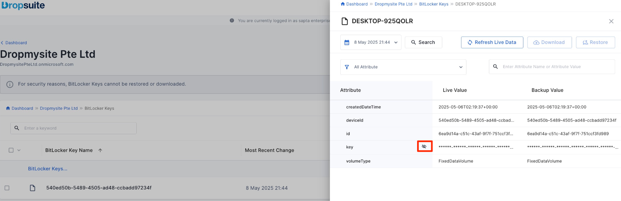This screenshot has width=621, height=201.
Task: Click the refresh arrows icon on Refresh Live Data
Action: 470,42
